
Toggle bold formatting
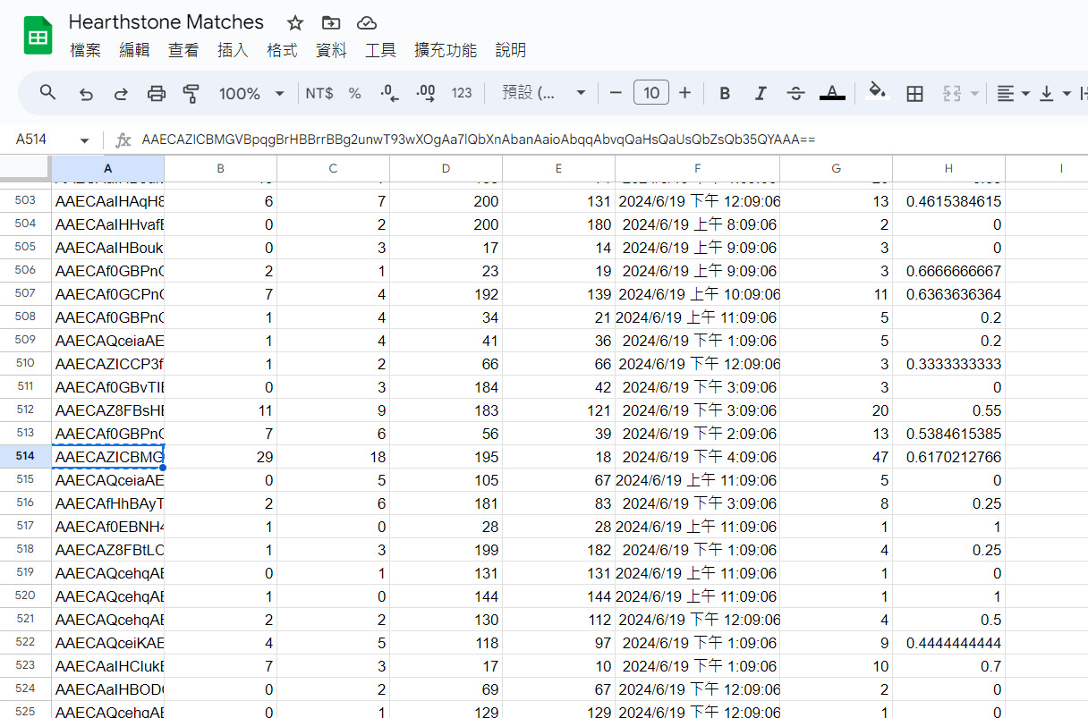725,93
